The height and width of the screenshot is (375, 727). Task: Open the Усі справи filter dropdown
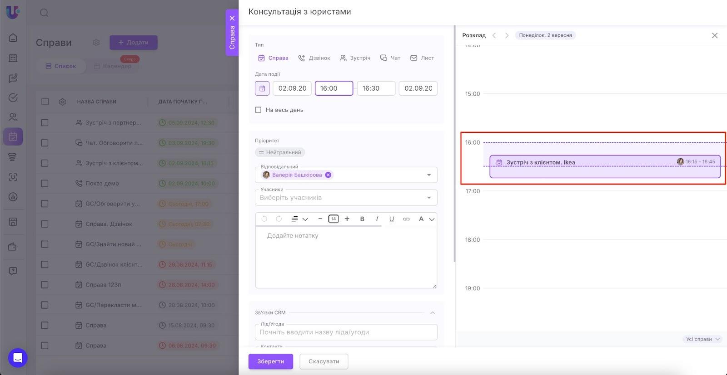(702, 339)
